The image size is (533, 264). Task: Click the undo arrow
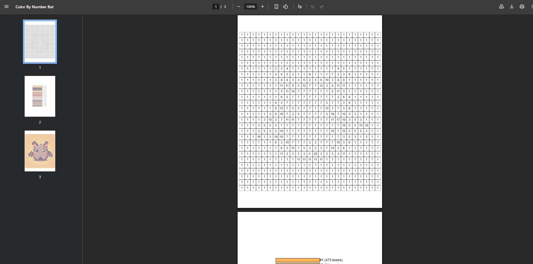(x=313, y=7)
